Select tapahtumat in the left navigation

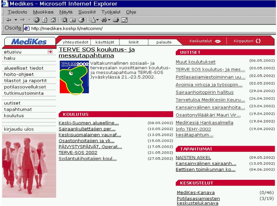click(x=18, y=109)
